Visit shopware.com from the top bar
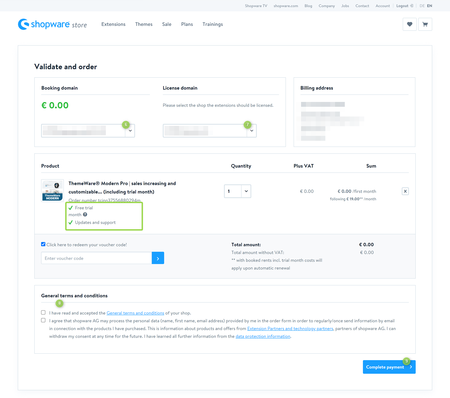This screenshot has width=450, height=398. click(286, 6)
